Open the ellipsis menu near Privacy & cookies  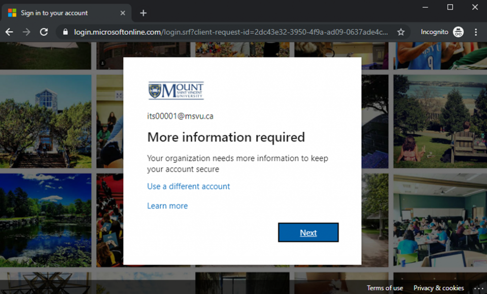pyautogui.click(x=479, y=287)
